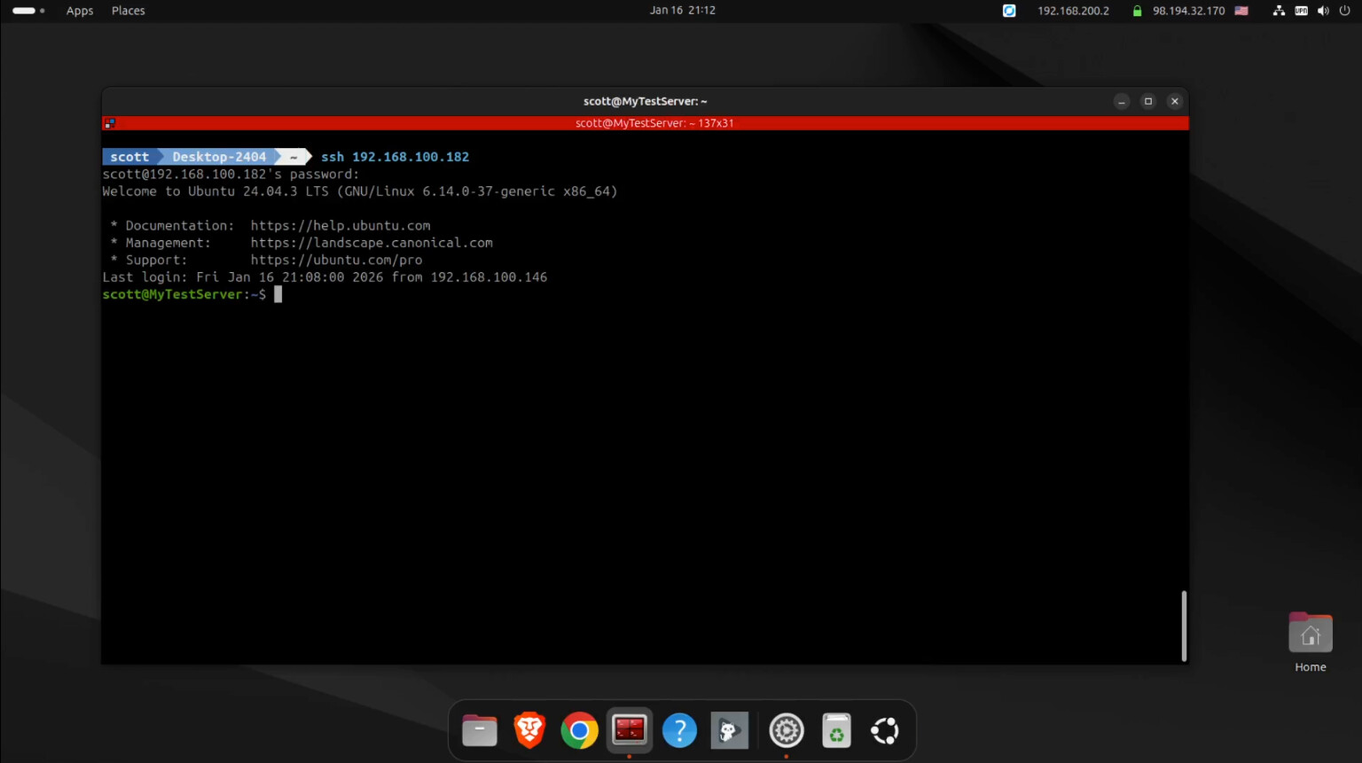Launch Google Chrome from the dock

point(579,730)
